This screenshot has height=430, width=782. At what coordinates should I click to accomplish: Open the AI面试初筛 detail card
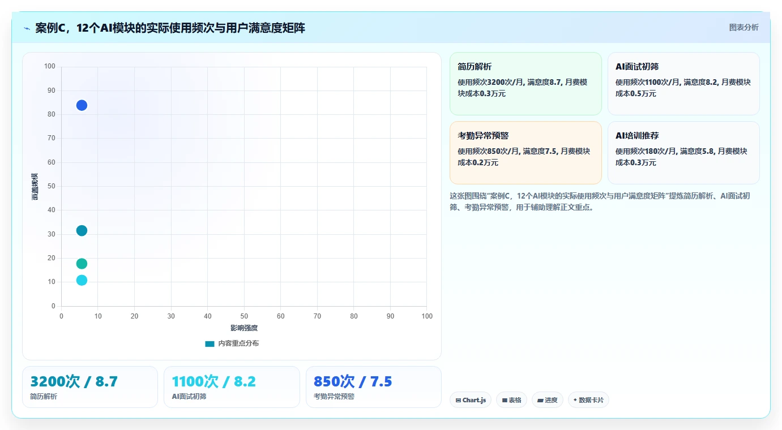(683, 84)
